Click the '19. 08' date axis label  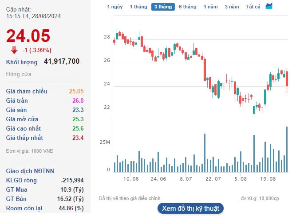268,179
